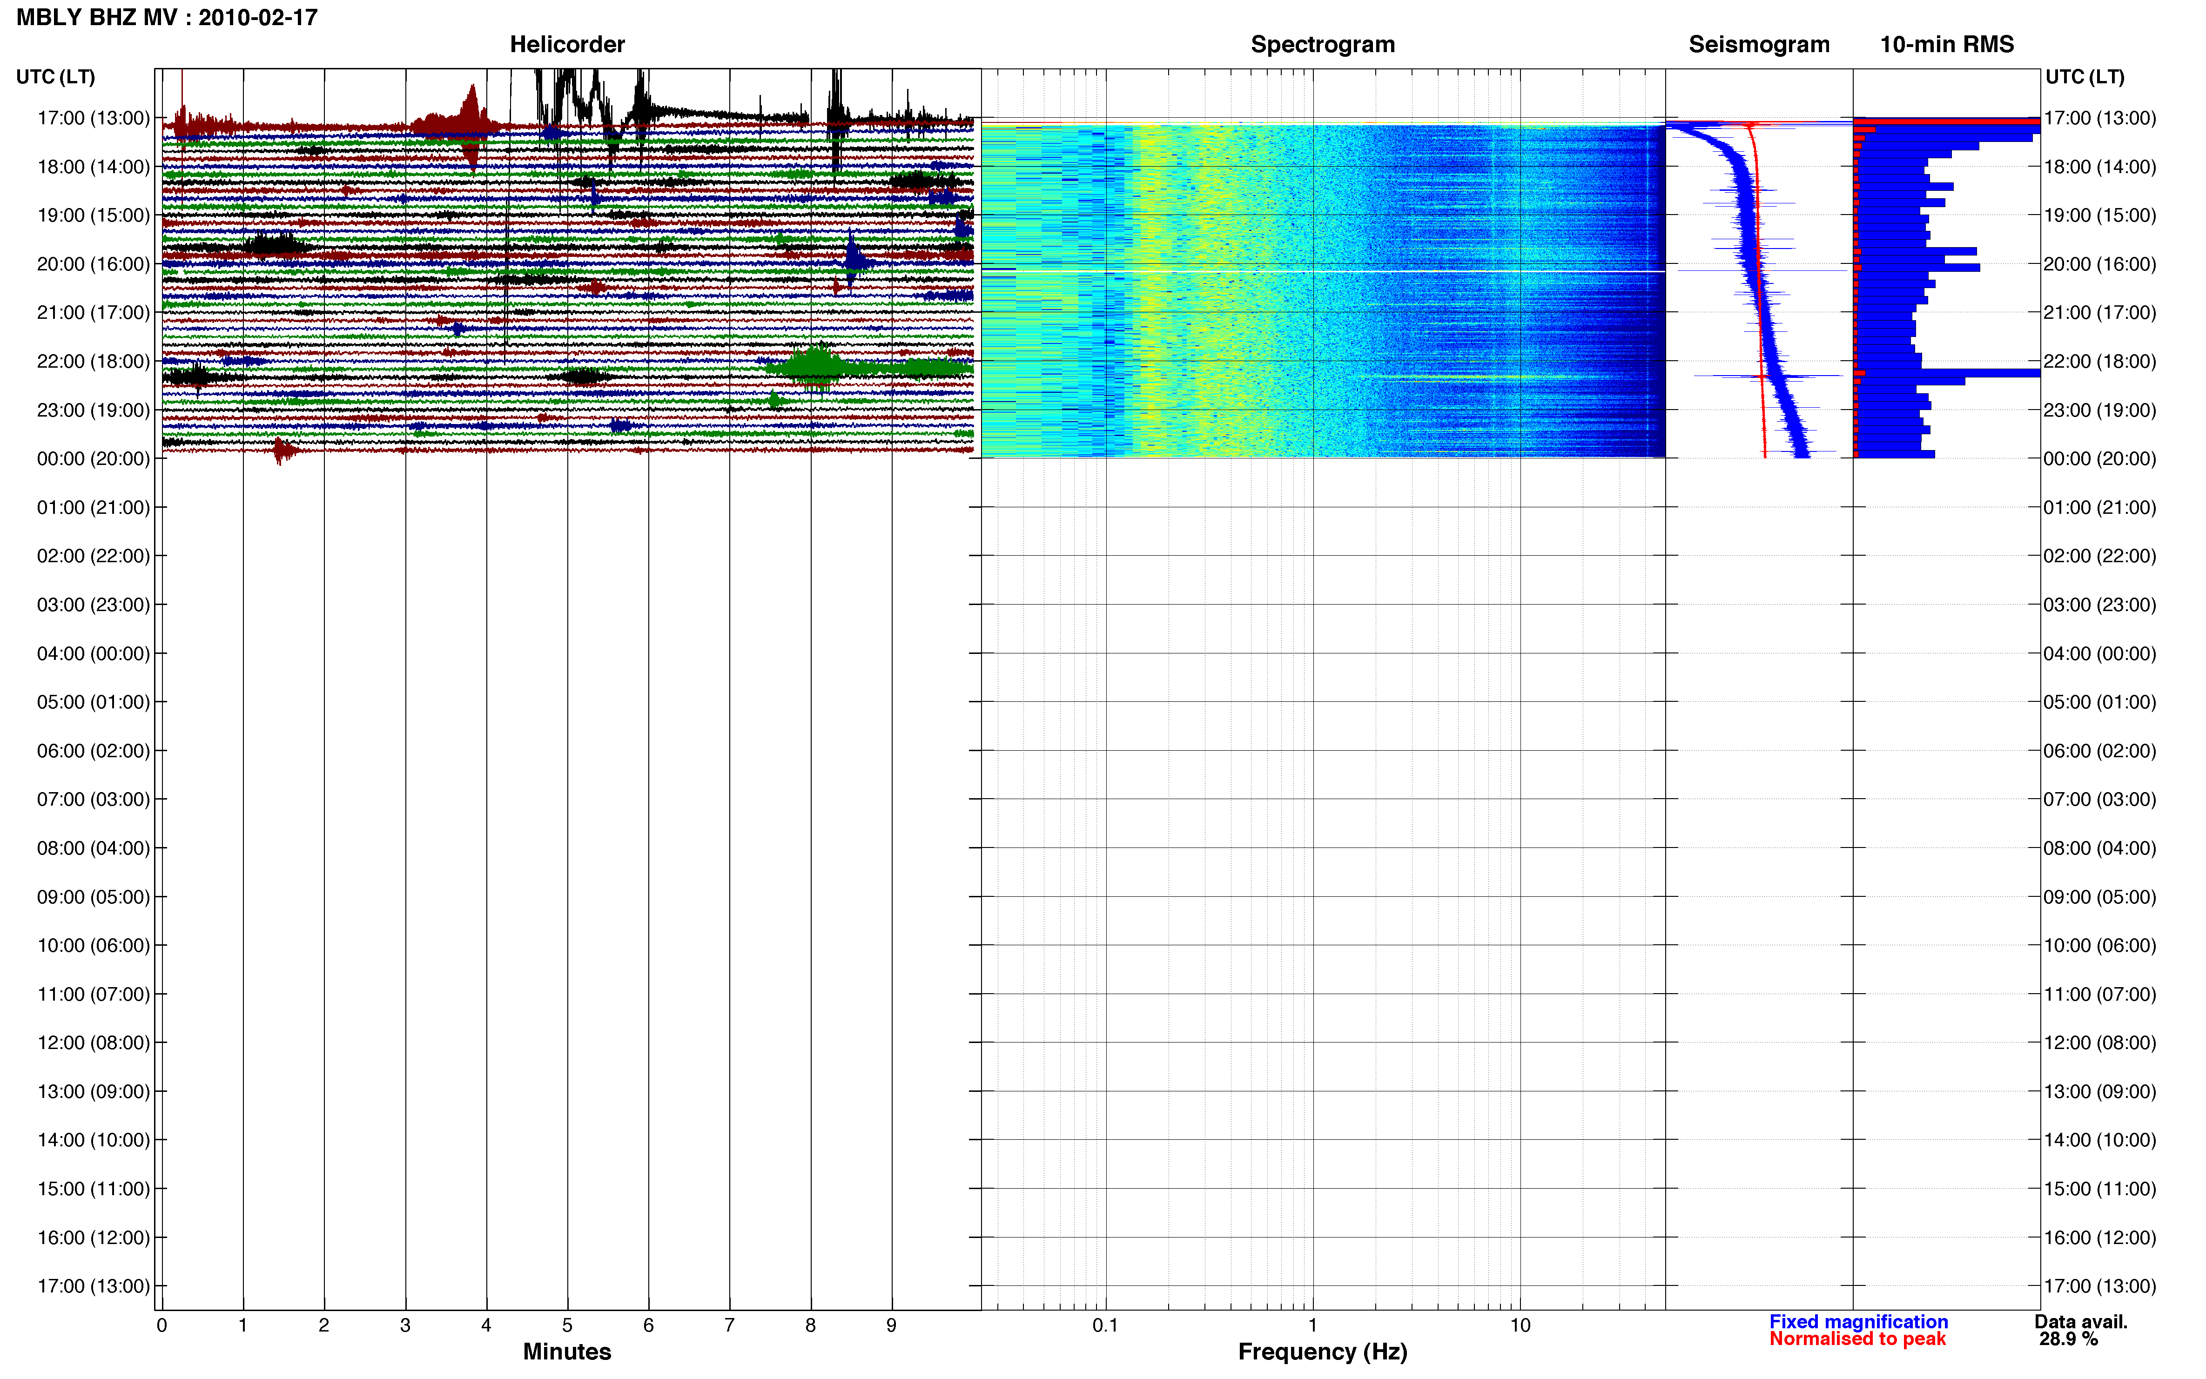Click the red RMS bar at 17:00
This screenshot has width=2206, height=1379.
pos(1946,121)
